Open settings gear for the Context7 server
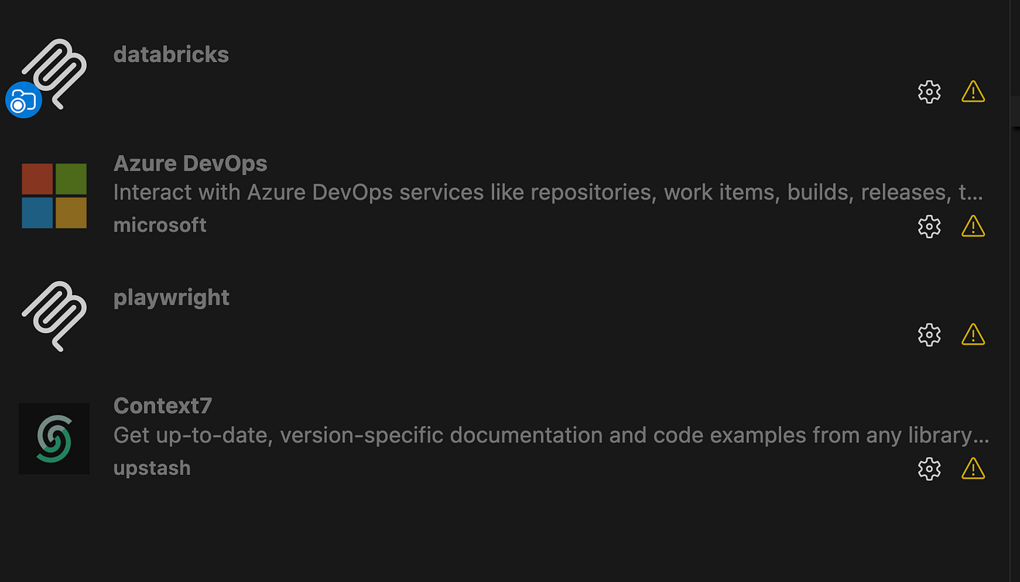 point(928,468)
